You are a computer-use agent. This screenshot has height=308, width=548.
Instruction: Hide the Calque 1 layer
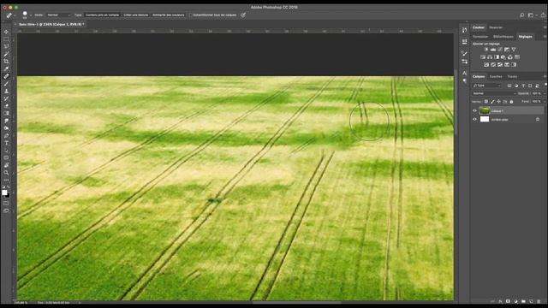coord(474,110)
